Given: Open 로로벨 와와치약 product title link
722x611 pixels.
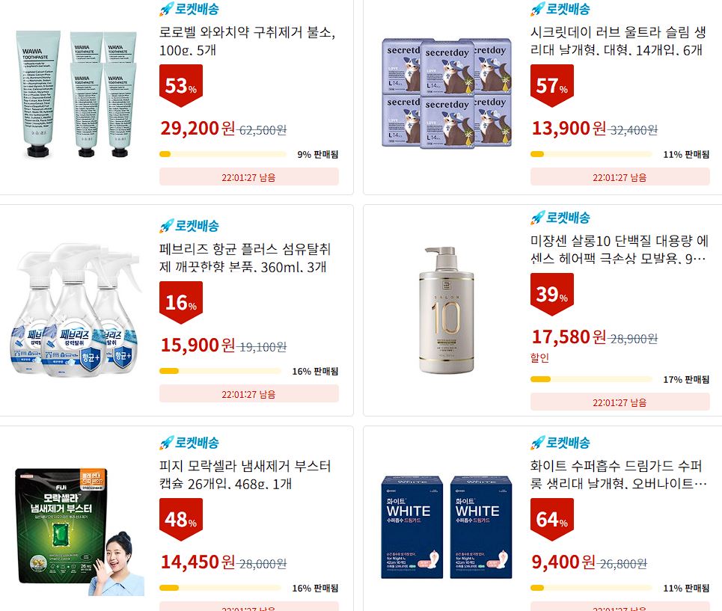Looking at the screenshot, I should coord(248,41).
